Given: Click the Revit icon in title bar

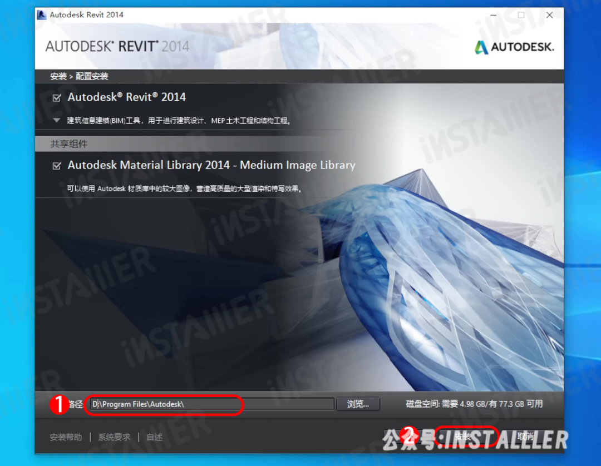Looking at the screenshot, I should (42, 15).
